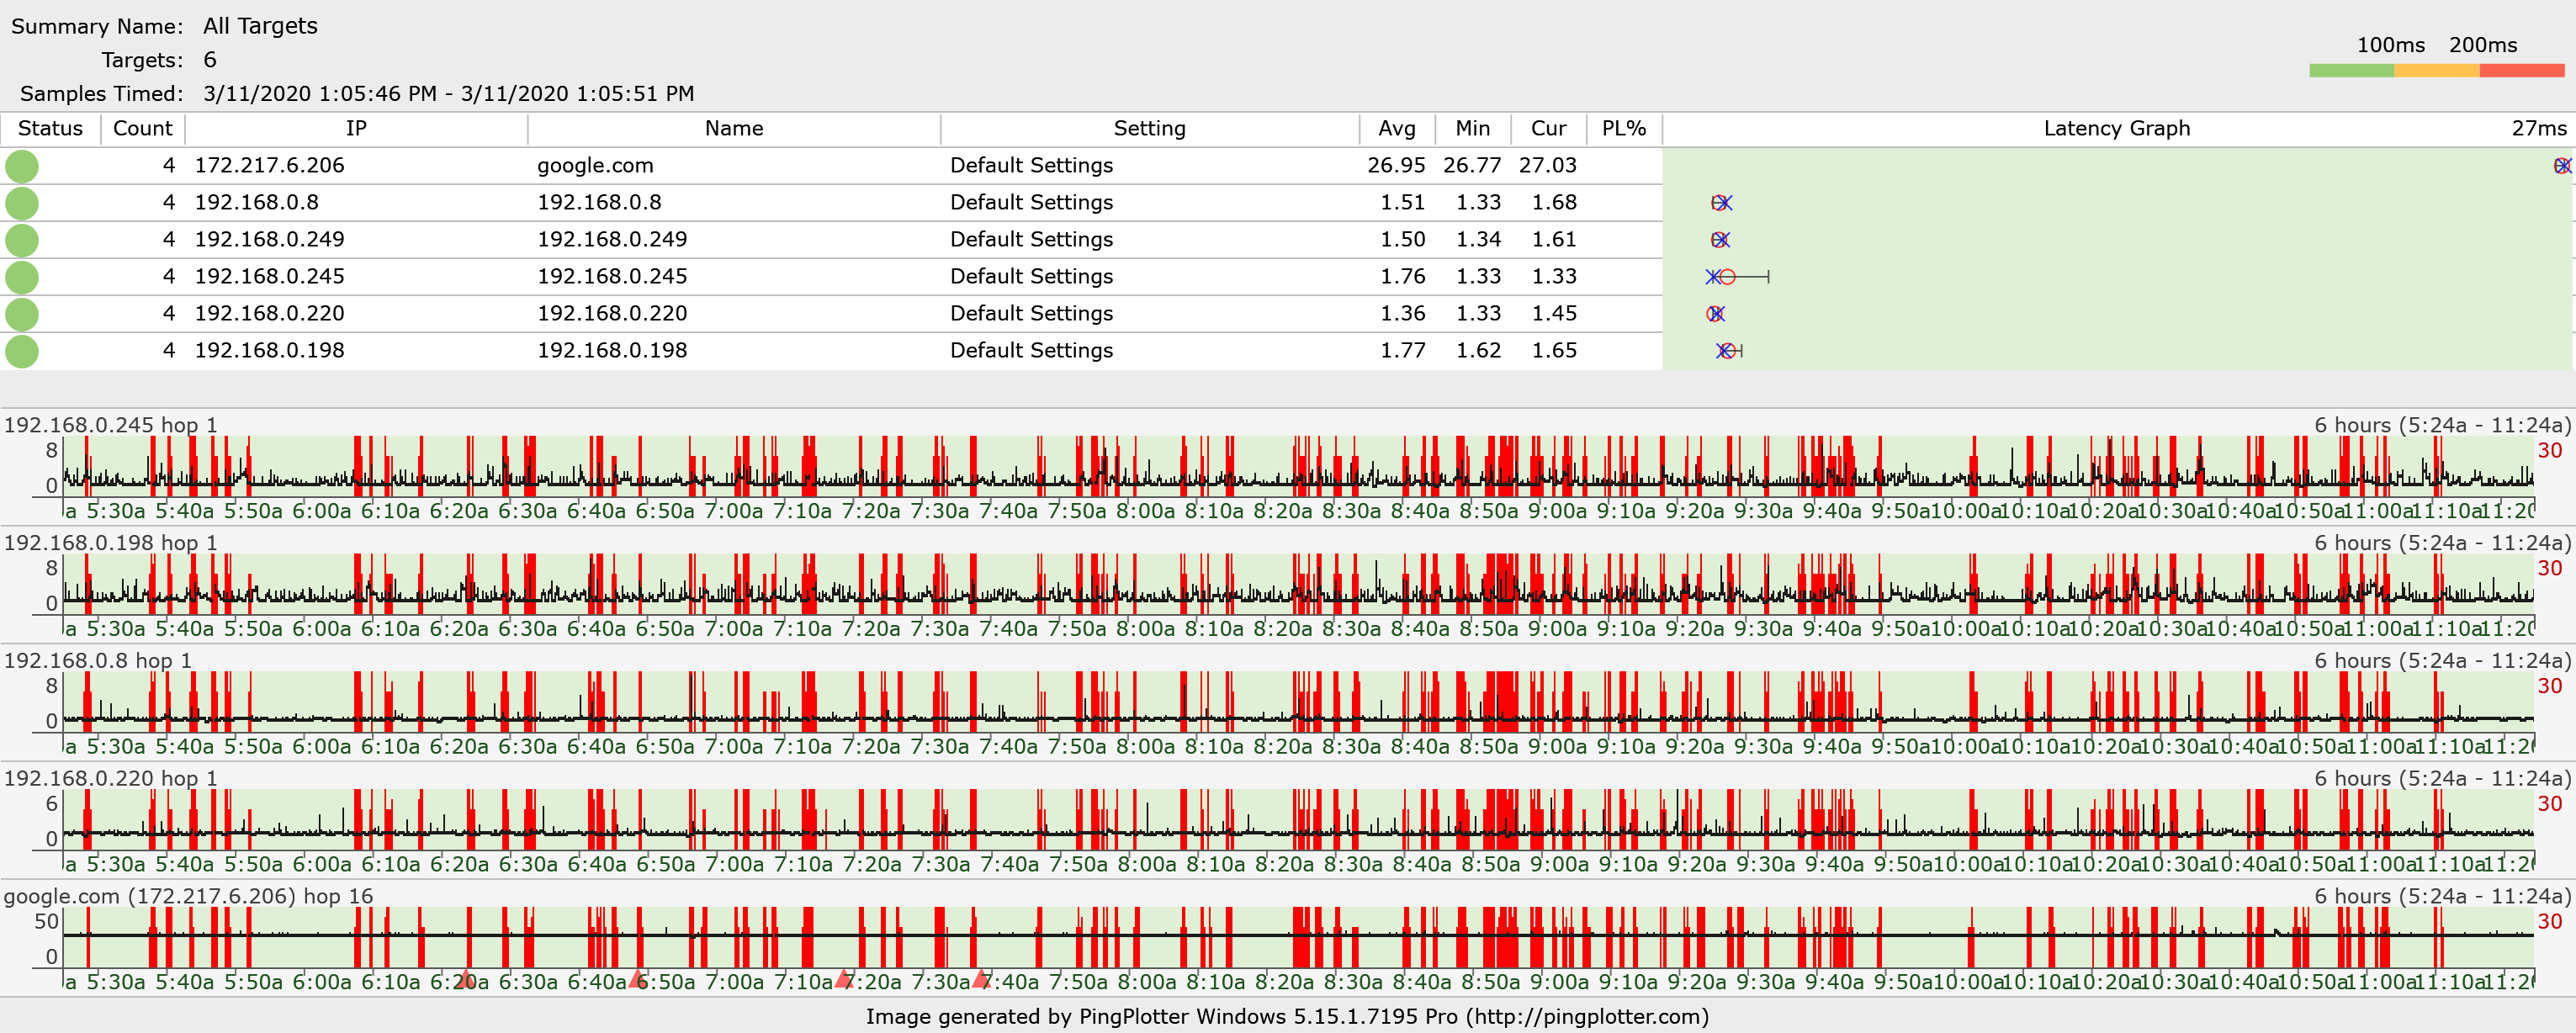Click the red triangle marker near 7:40a
2576x1033 pixels.
981,978
